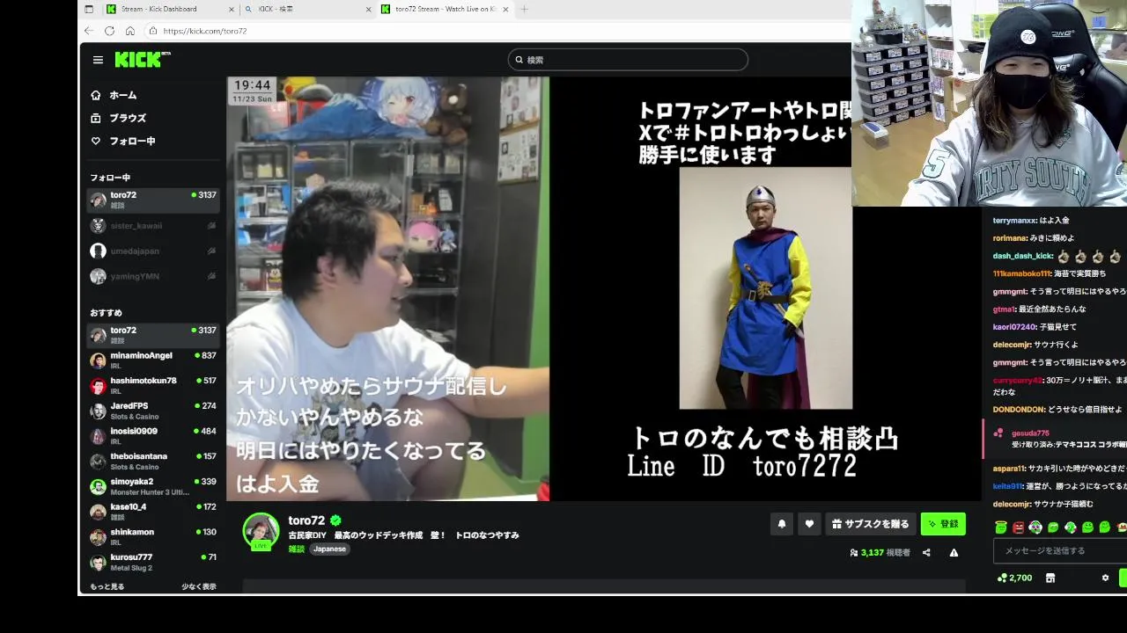Image resolution: width=1127 pixels, height=633 pixels.
Task: Click chat username DONDONDON
Action: 1019,409
